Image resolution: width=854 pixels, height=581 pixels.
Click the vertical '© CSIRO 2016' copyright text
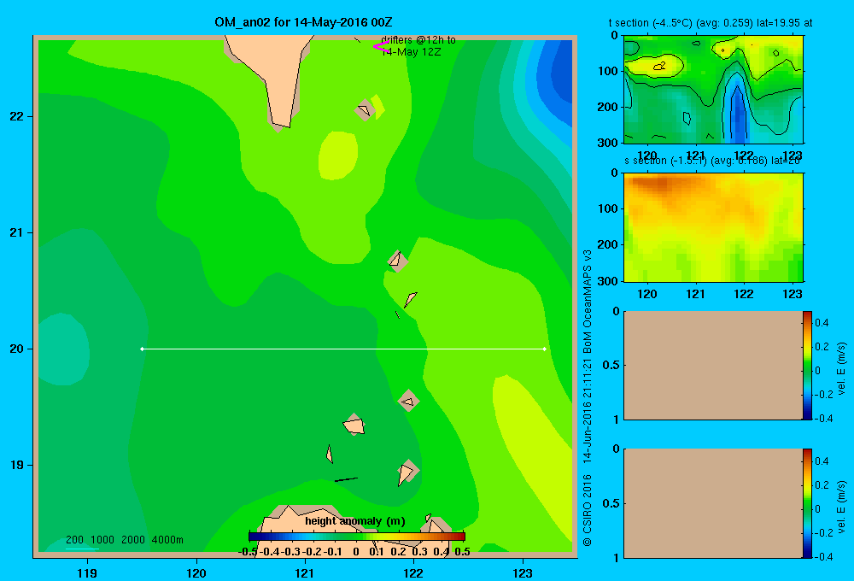[x=588, y=510]
